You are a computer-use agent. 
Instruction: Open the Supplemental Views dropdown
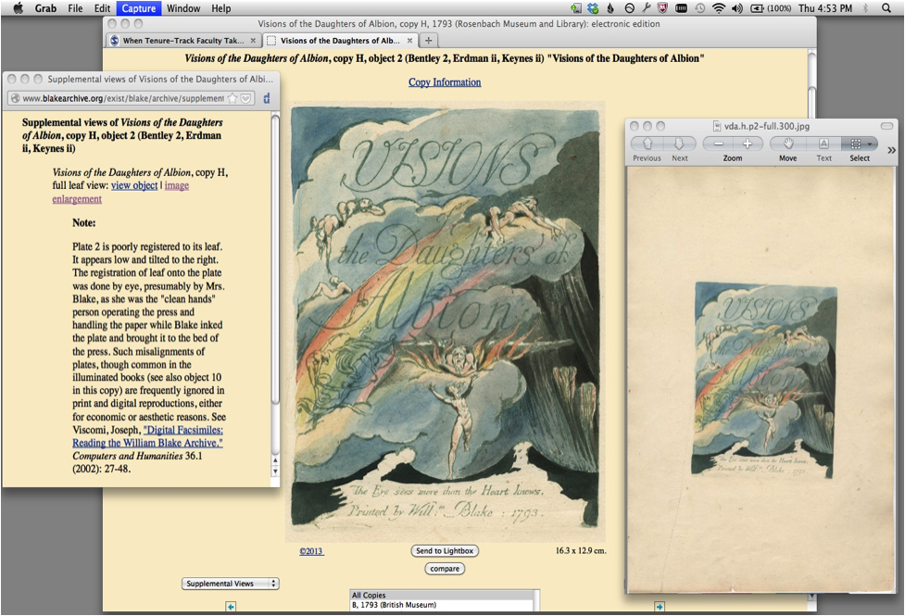231,584
